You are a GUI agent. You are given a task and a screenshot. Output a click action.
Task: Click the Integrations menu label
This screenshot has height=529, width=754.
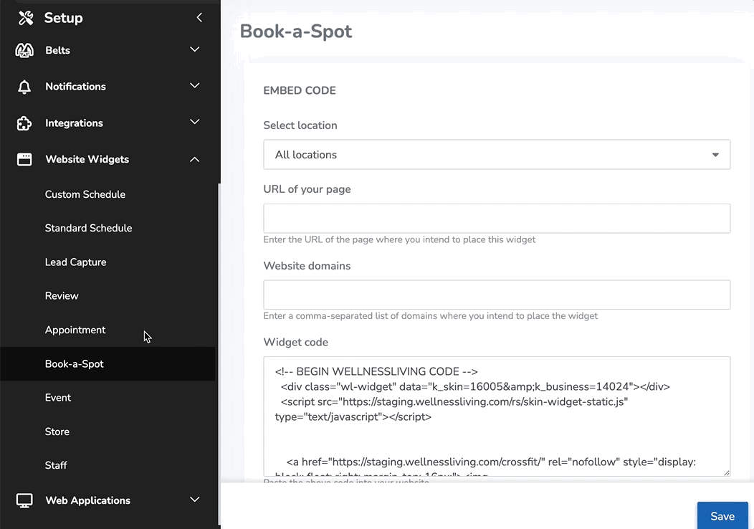pyautogui.click(x=74, y=123)
